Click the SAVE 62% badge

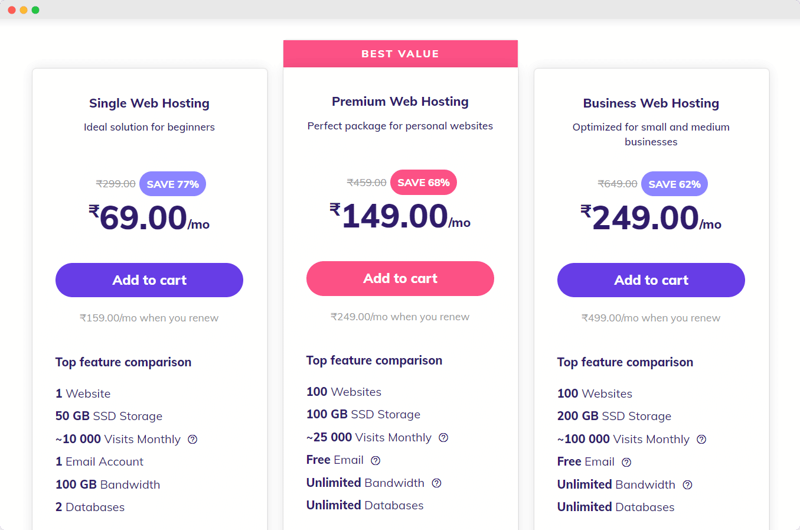[674, 184]
